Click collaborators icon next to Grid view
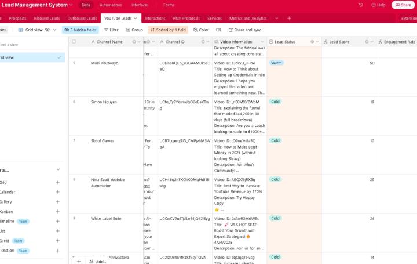This screenshot has height=264, width=417. (x=47, y=30)
